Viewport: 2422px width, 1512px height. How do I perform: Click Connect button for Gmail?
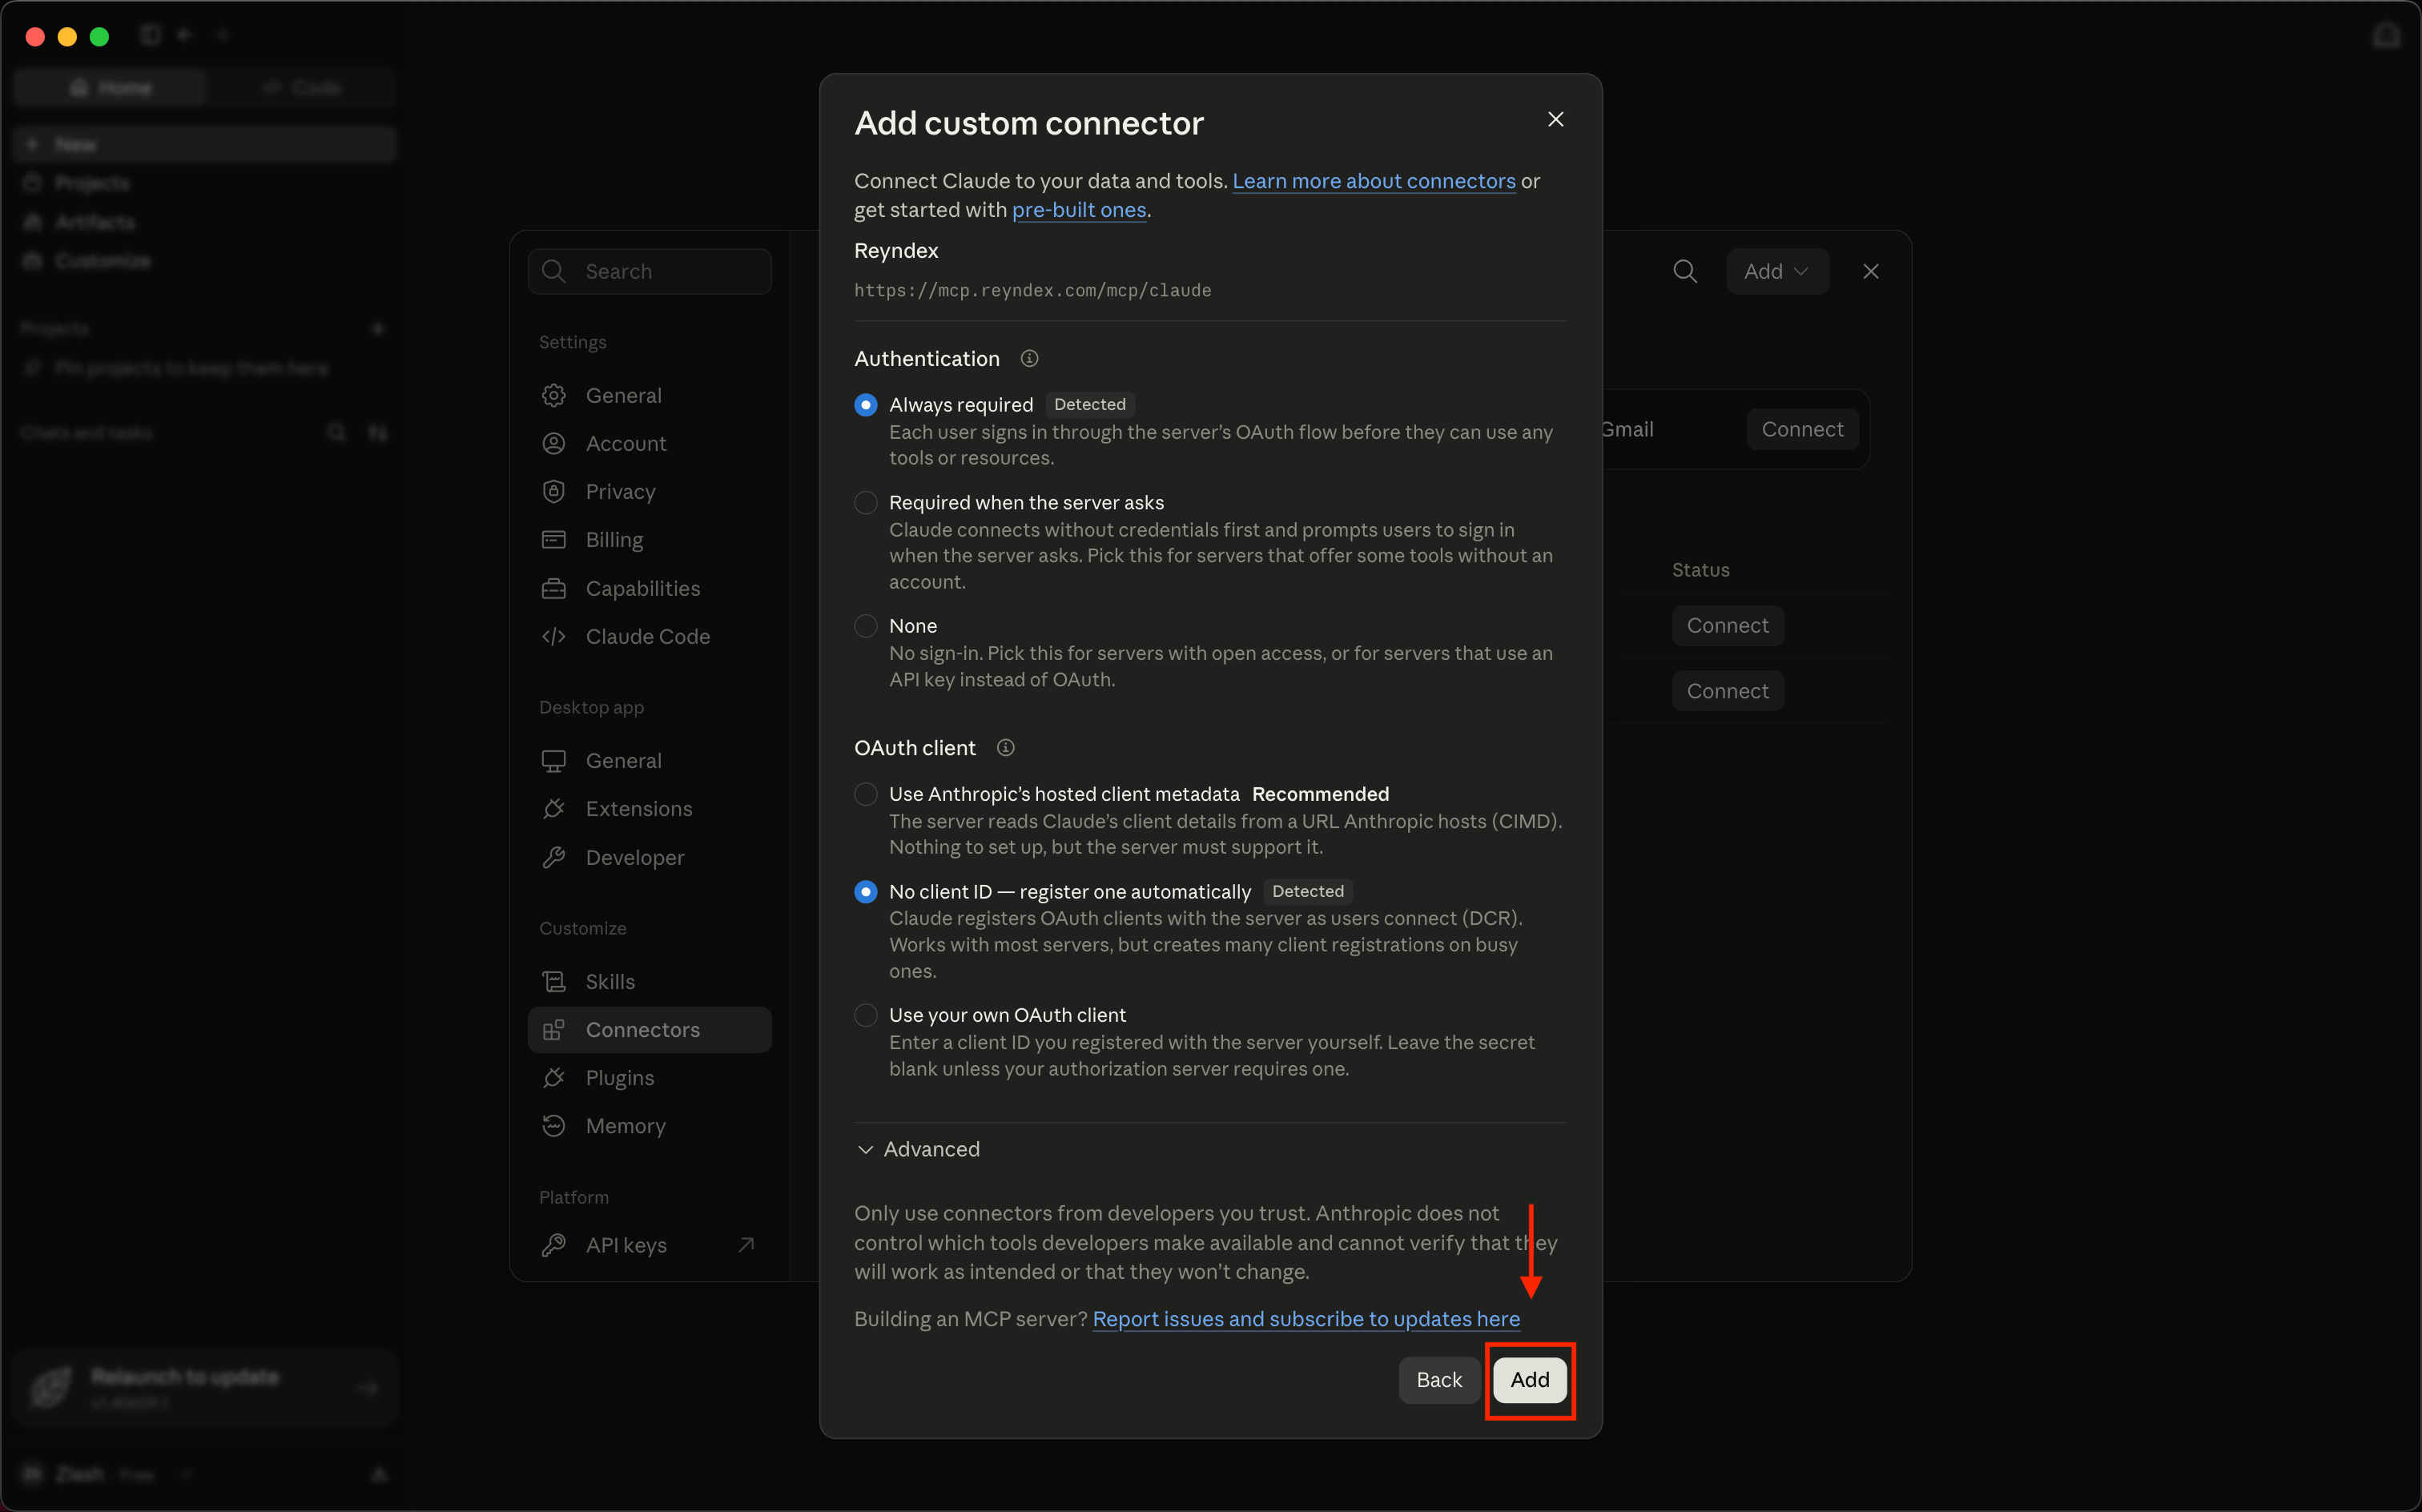[x=1802, y=429]
